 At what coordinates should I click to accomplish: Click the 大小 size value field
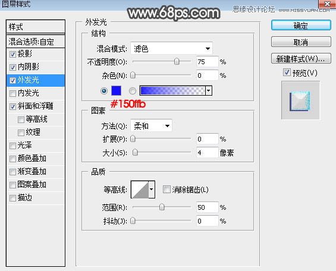tap(207, 153)
